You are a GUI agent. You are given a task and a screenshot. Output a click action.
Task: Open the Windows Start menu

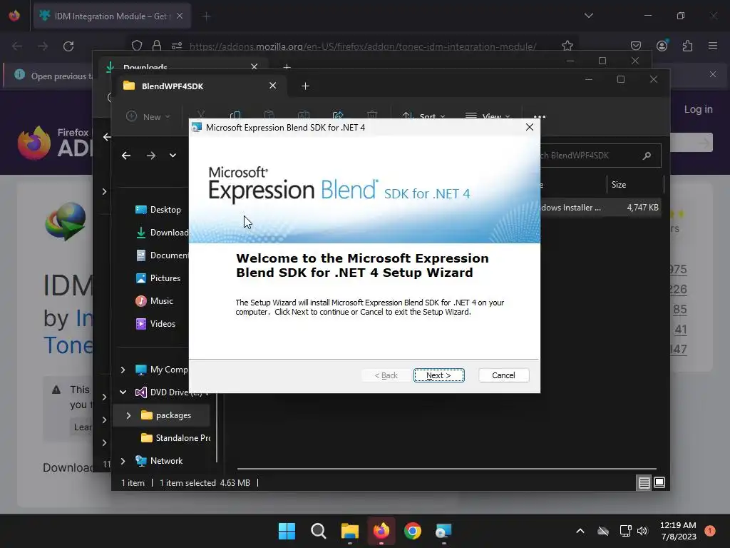[287, 531]
